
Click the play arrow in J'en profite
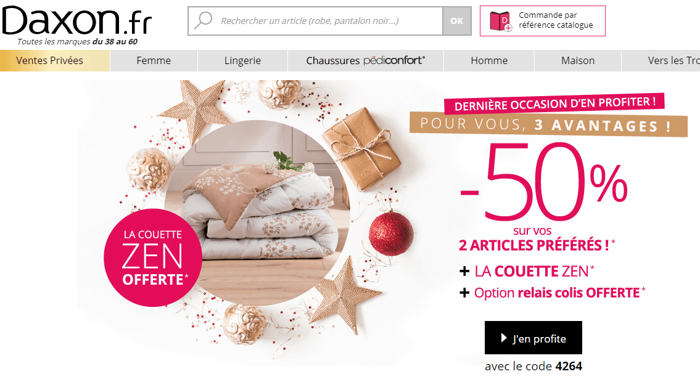click(504, 338)
